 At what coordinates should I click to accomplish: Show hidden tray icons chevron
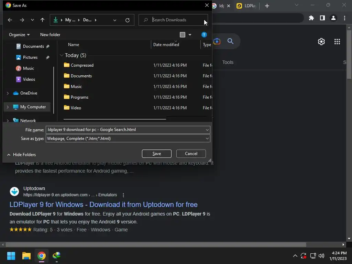tap(295, 256)
